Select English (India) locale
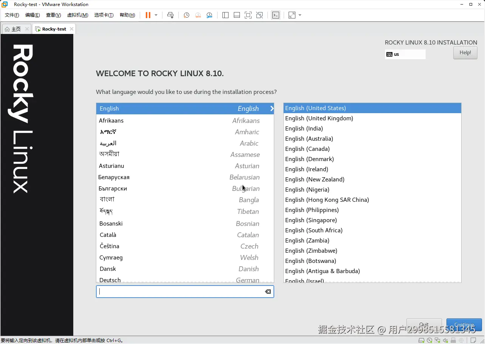Screen dimensions: 485x344 (x=372, y=129)
